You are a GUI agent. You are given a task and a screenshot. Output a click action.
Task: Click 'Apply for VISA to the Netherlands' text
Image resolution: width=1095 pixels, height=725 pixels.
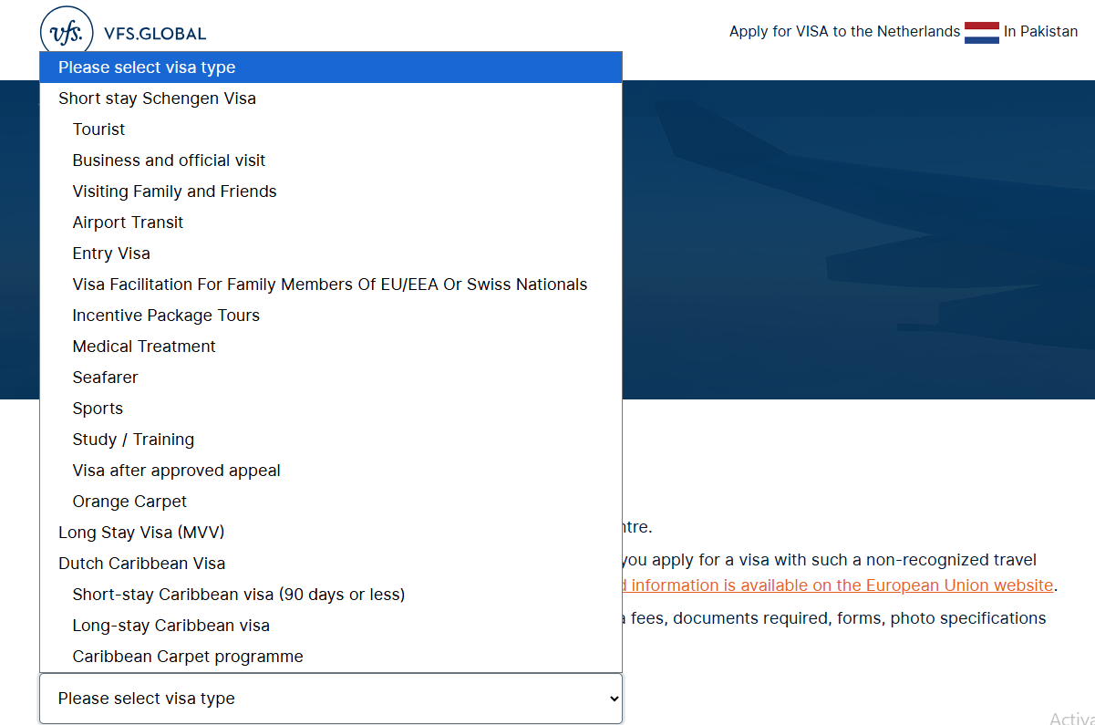tap(844, 32)
